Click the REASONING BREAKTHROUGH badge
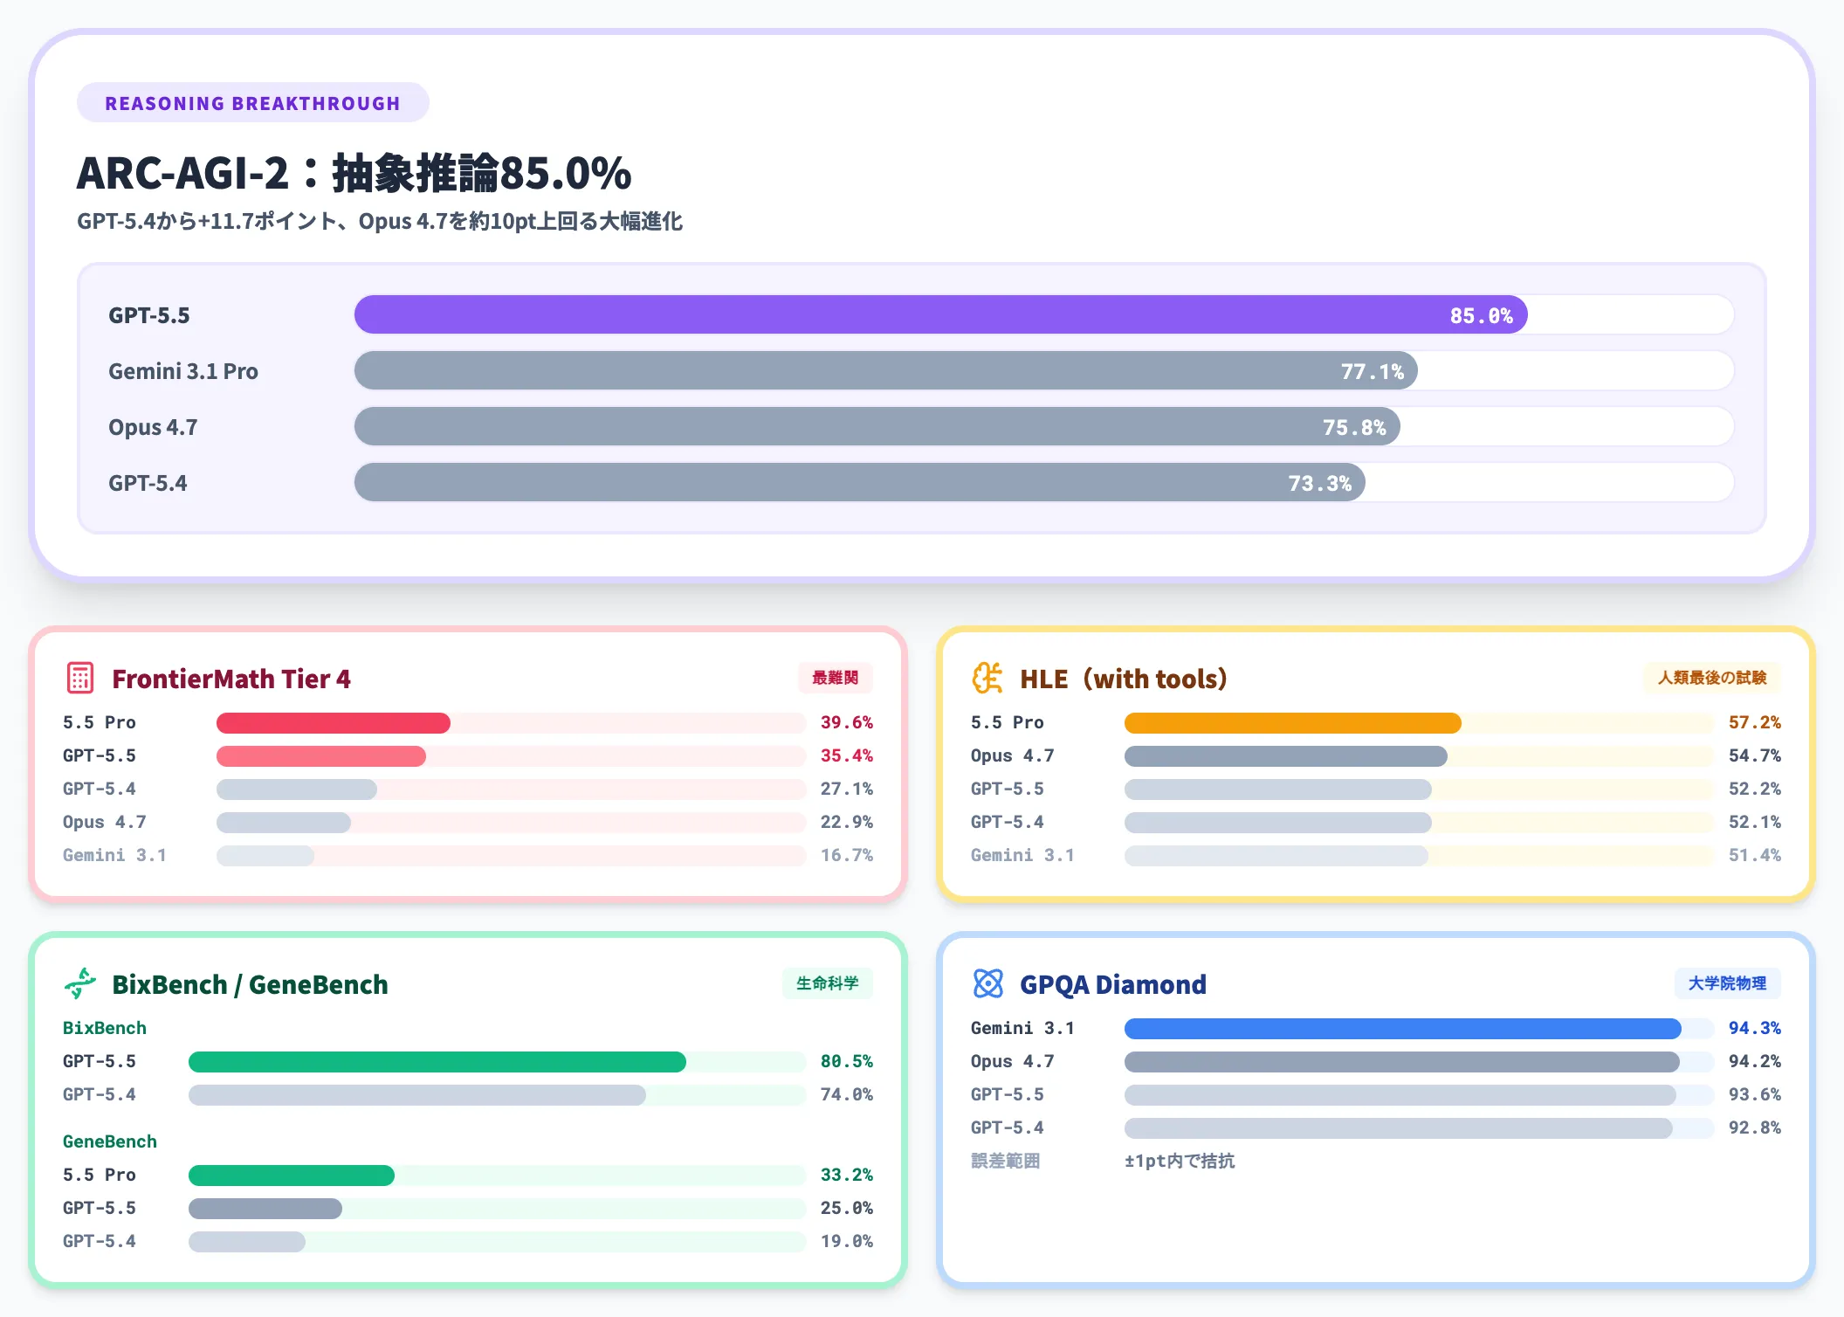 tap(252, 103)
